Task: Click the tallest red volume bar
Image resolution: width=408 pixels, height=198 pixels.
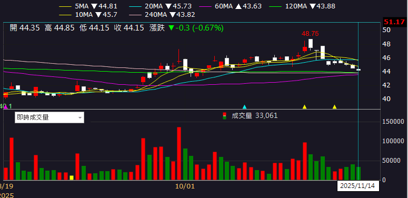Action: (x=179, y=154)
